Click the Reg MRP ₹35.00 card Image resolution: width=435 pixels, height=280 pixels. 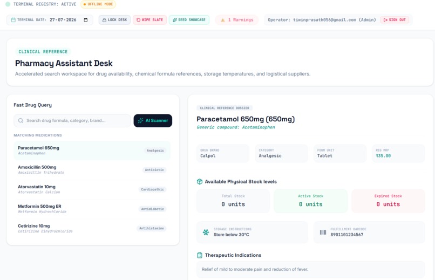(x=398, y=153)
